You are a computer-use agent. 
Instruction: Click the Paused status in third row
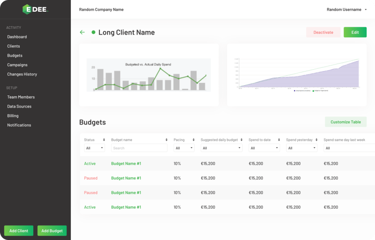91,193
